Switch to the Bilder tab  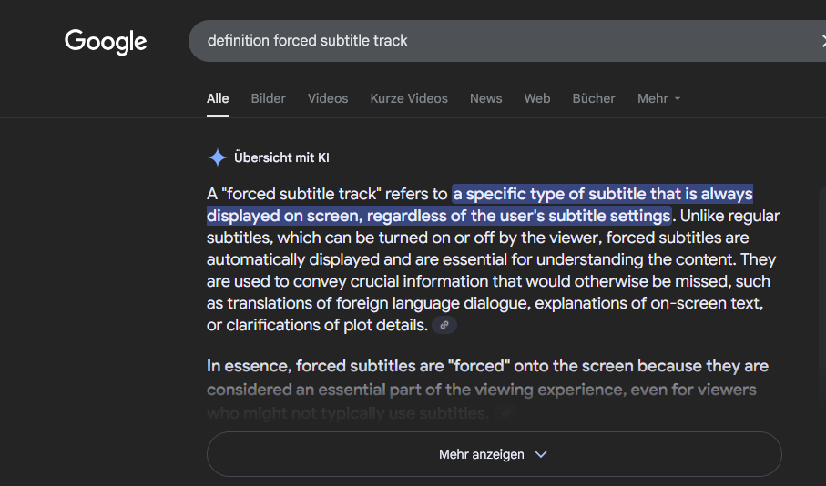pos(268,98)
